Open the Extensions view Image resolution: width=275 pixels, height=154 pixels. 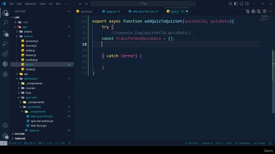(x=5, y=54)
